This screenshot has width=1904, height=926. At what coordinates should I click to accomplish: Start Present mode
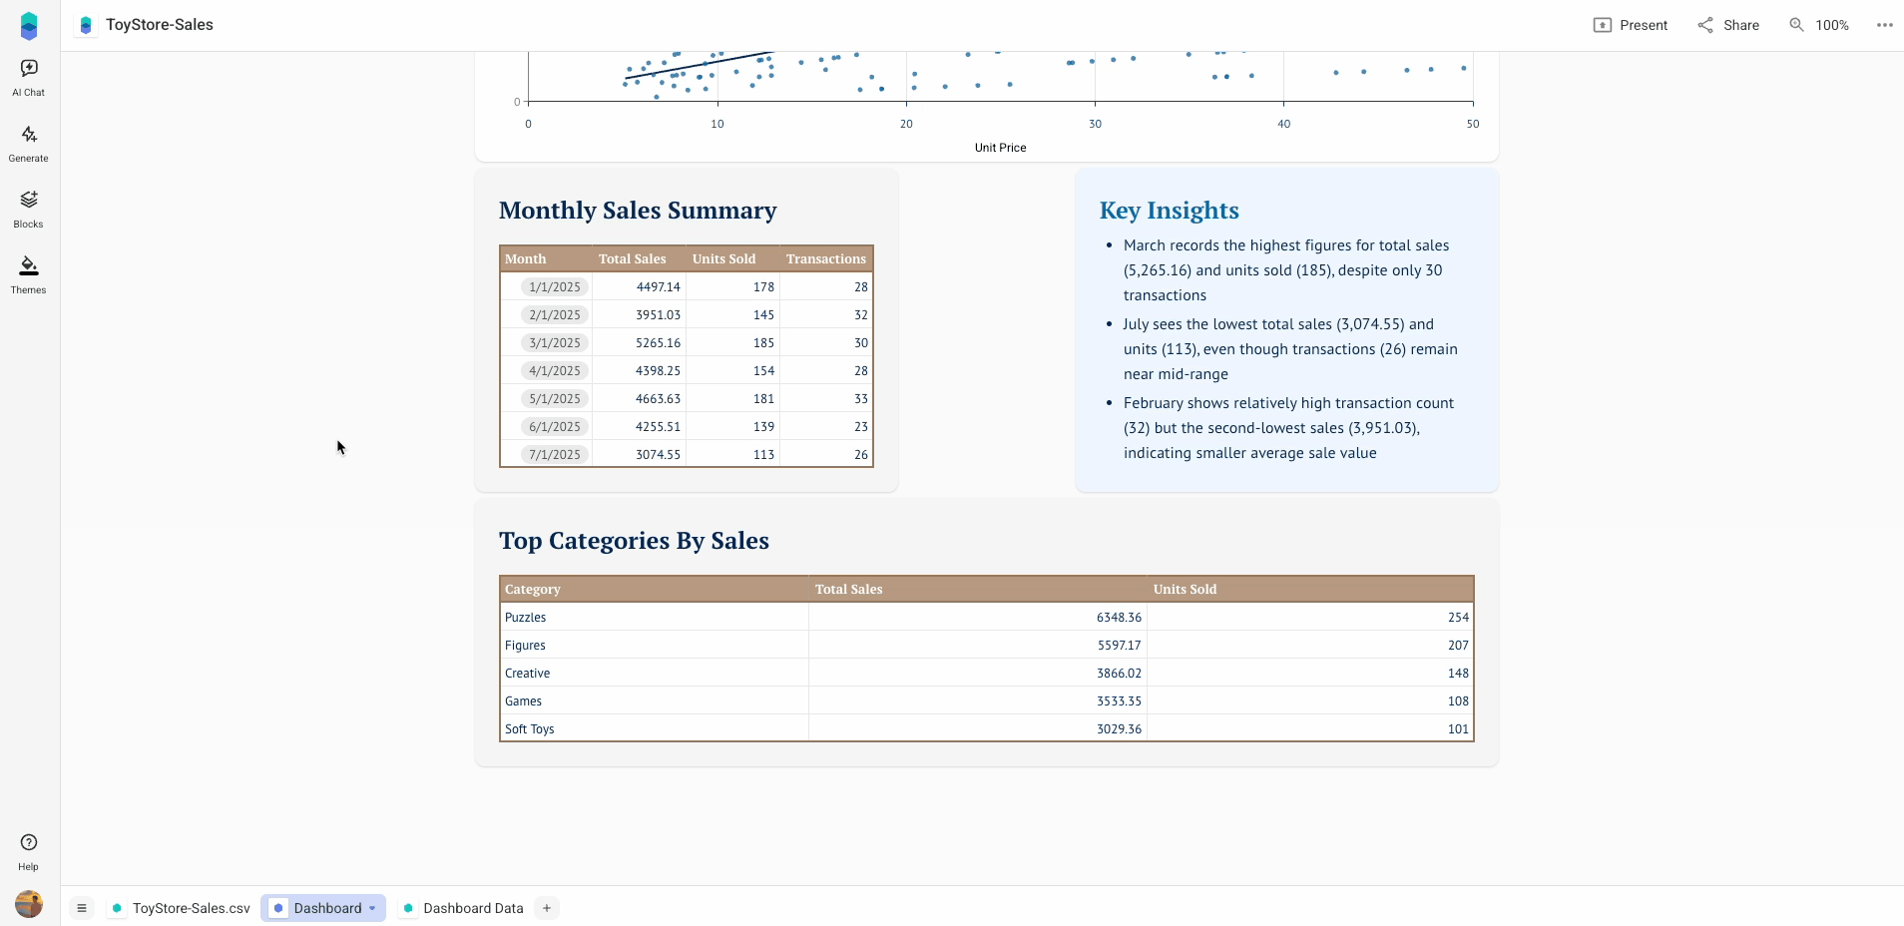coord(1631,25)
